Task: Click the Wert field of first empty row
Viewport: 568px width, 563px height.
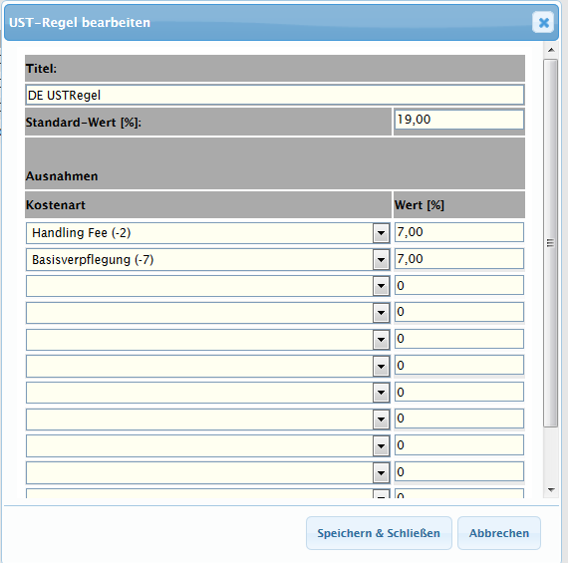Action: [458, 285]
